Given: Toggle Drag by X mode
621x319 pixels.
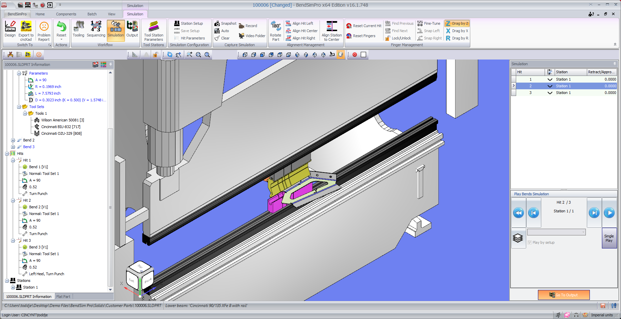Looking at the screenshot, I should [x=457, y=31].
